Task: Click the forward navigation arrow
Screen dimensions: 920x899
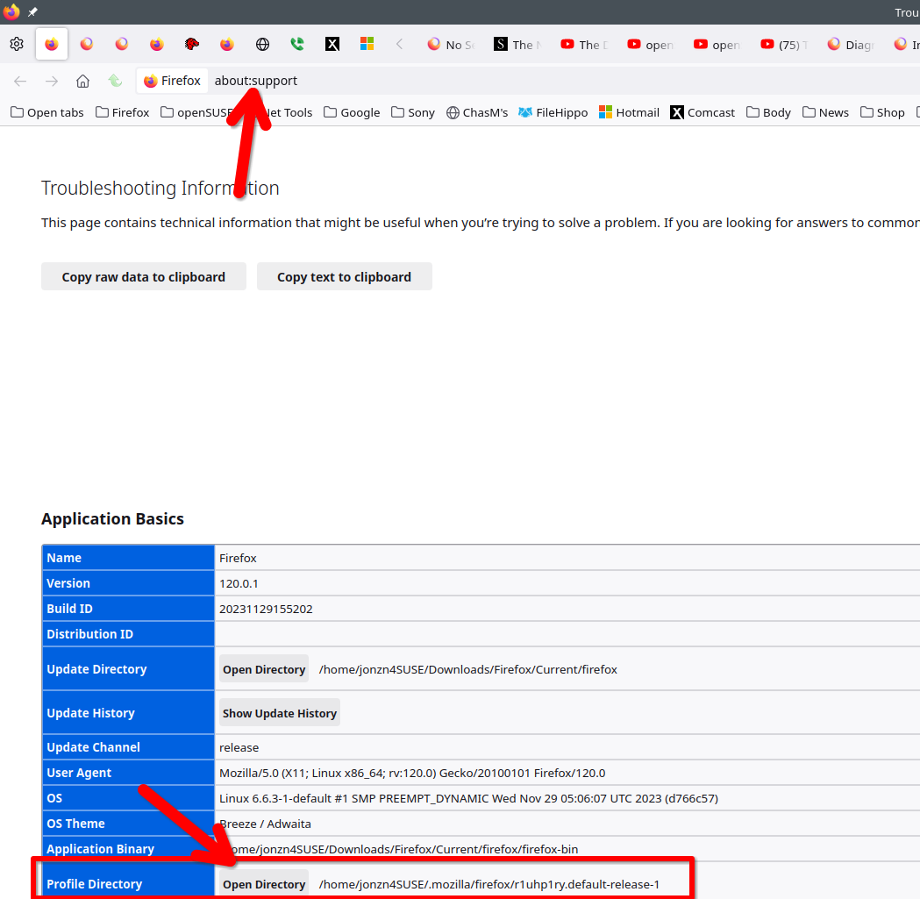Action: pyautogui.click(x=52, y=81)
